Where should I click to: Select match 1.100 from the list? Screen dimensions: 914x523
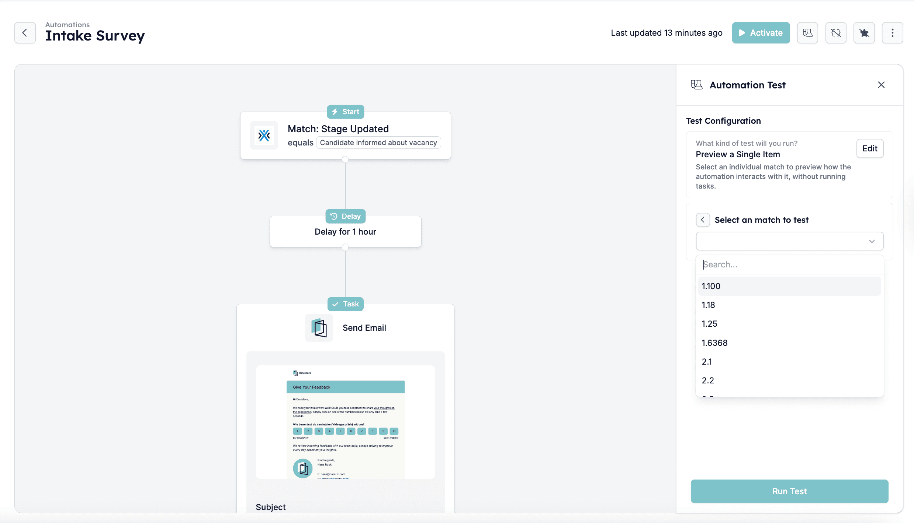pos(789,286)
